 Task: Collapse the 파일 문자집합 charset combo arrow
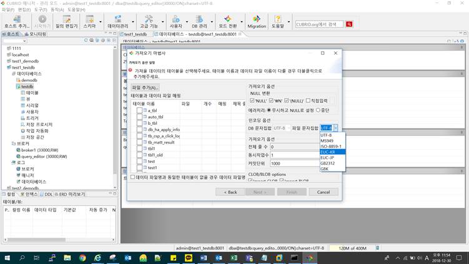point(336,128)
